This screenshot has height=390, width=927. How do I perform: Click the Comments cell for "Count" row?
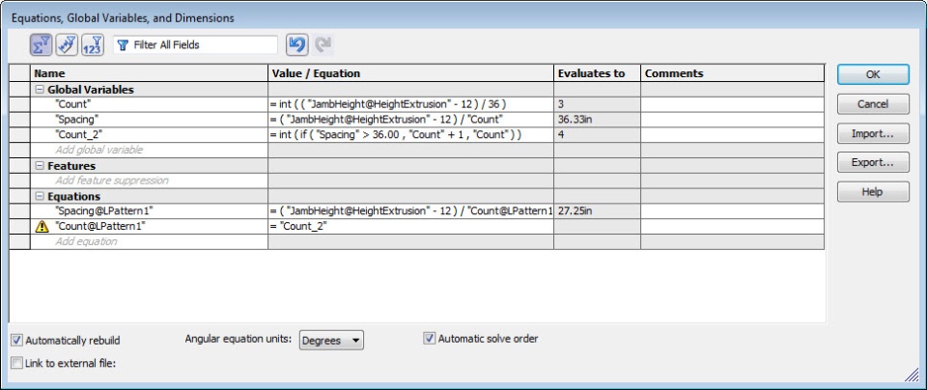click(x=733, y=104)
